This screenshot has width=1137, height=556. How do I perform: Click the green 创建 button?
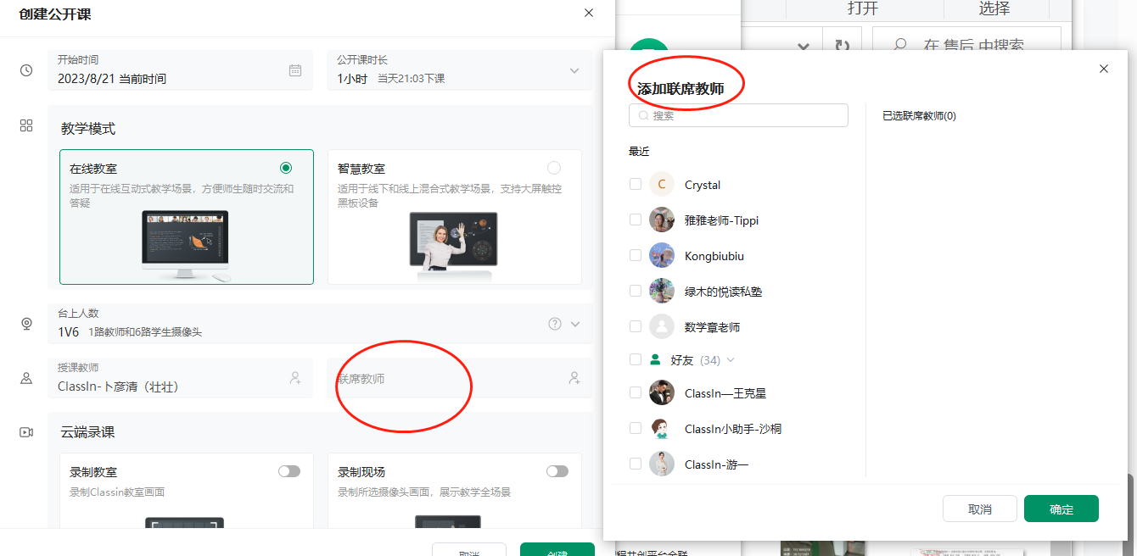tap(557, 549)
